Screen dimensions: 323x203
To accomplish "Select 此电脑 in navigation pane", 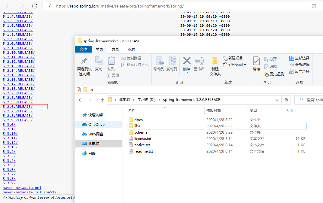I will [99, 144].
